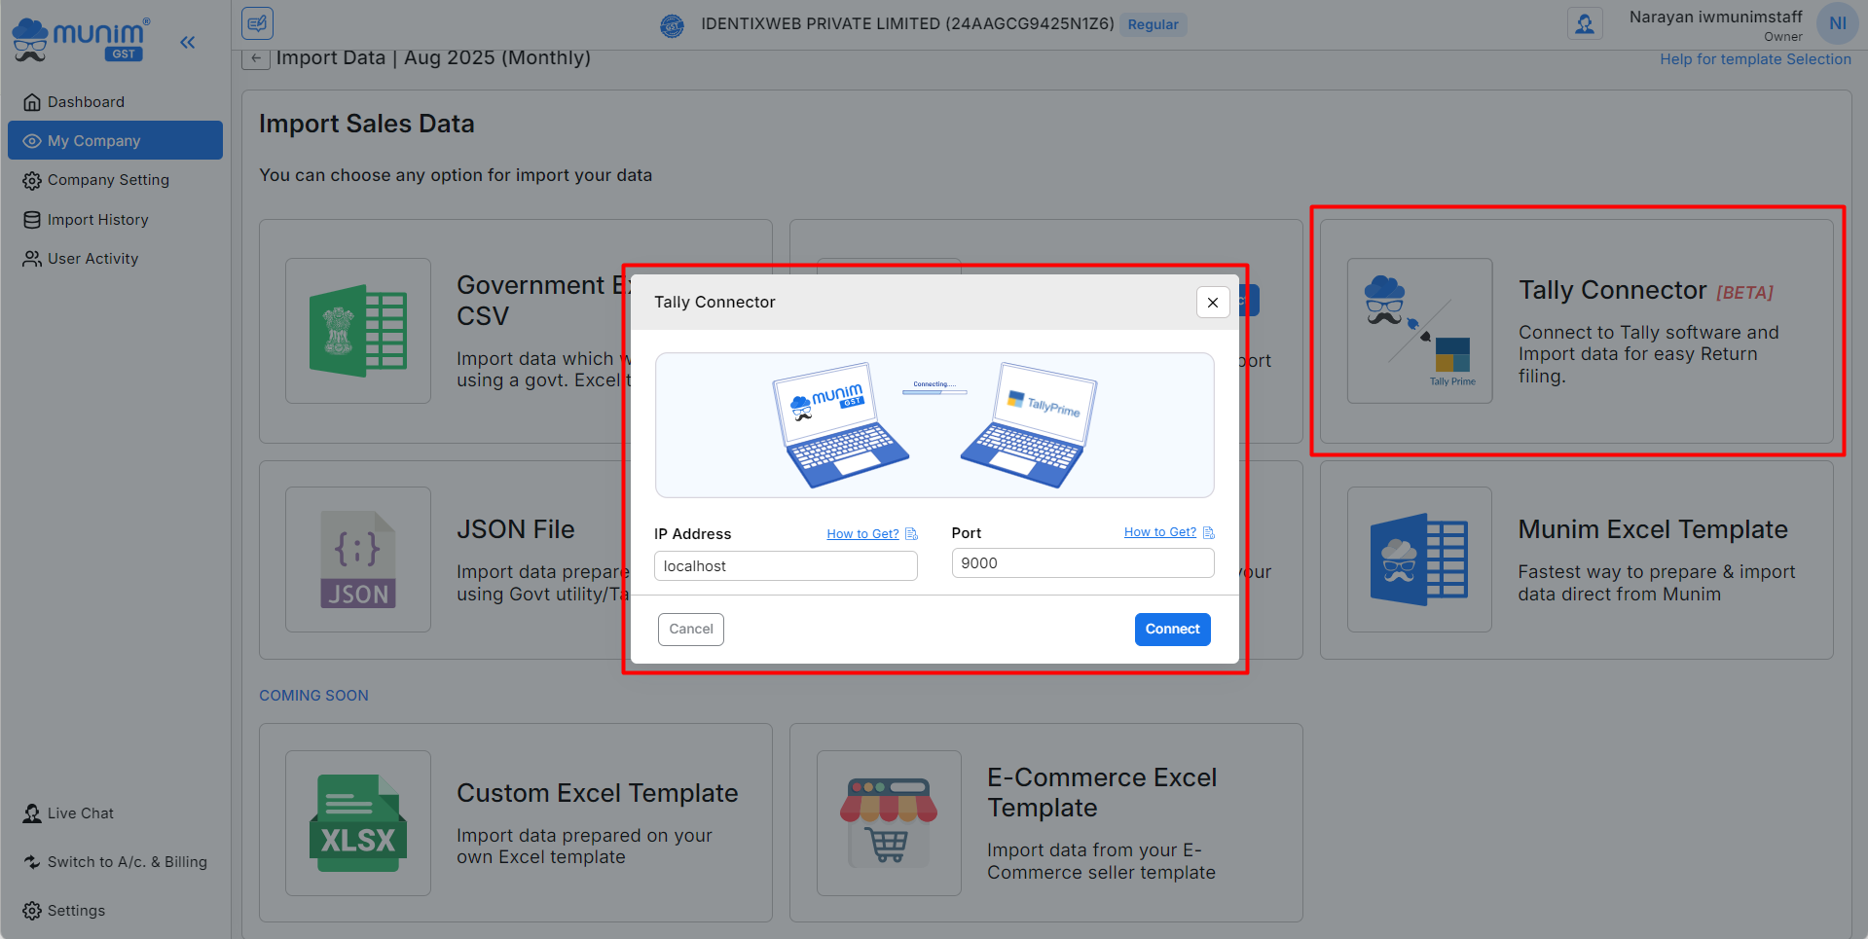Viewport: 1868px width, 939px height.
Task: Close the Tally Connector dialog
Action: 1213,303
